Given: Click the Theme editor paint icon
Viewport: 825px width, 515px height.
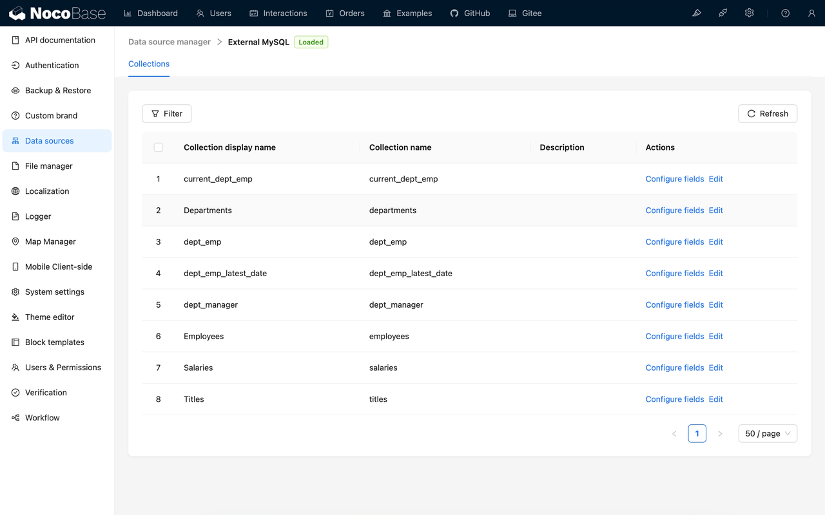Looking at the screenshot, I should (x=15, y=317).
